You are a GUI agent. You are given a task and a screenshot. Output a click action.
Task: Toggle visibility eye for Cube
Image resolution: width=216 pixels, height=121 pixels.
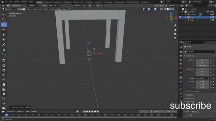[x=211, y=17]
